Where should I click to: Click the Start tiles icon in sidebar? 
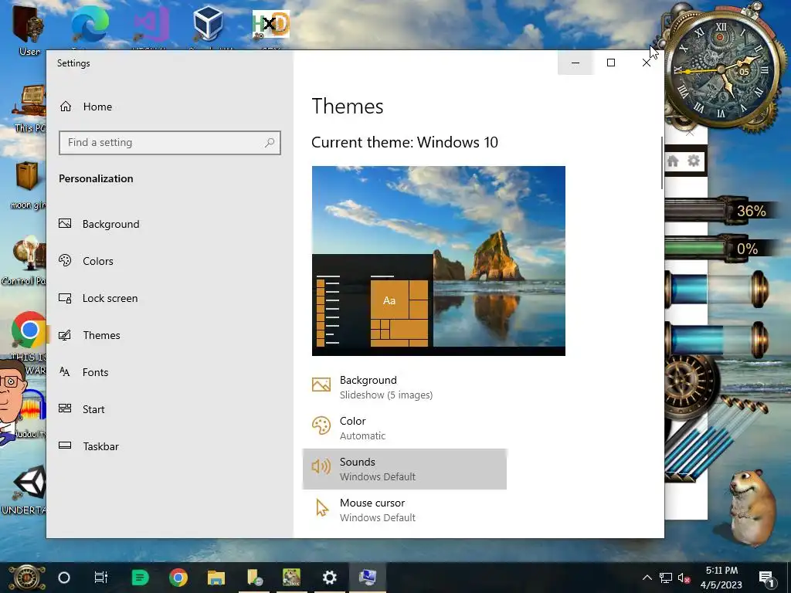[x=65, y=409]
